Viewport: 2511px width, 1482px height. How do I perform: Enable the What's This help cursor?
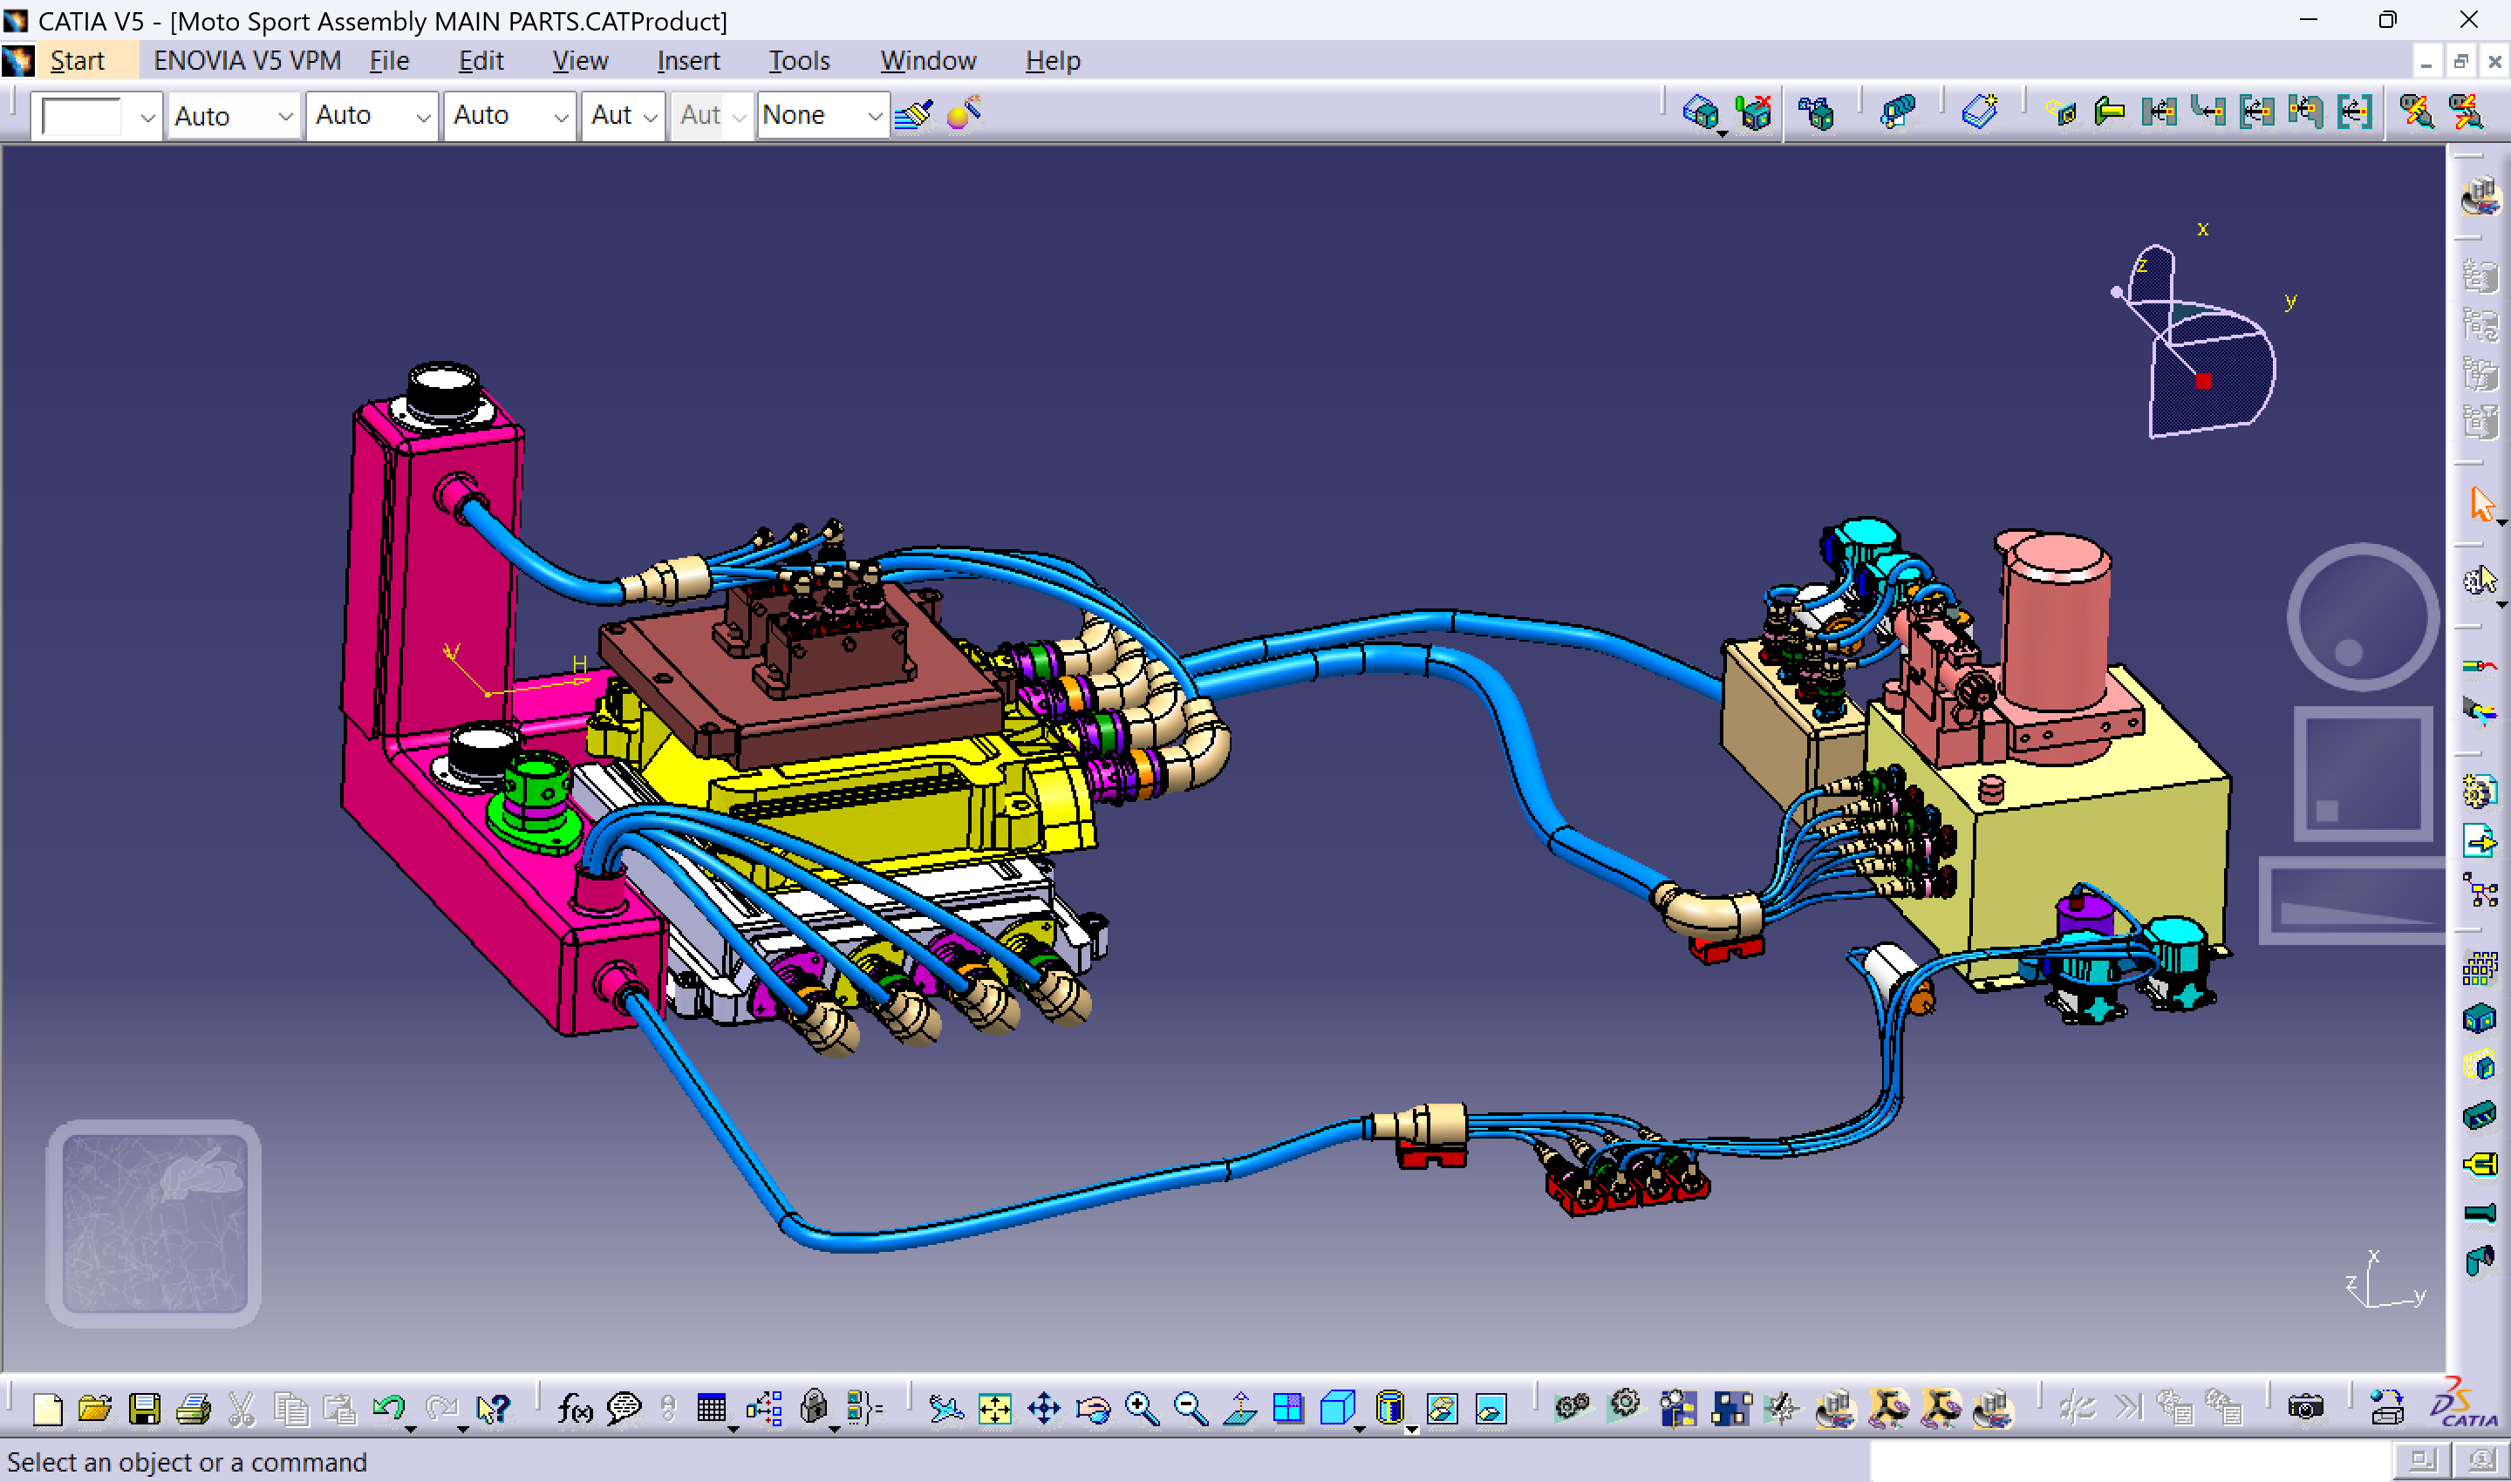(493, 1408)
